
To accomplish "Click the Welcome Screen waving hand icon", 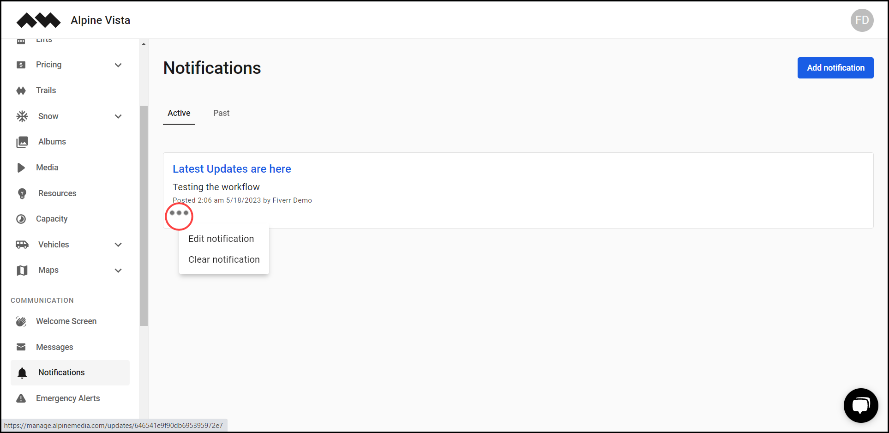I will (21, 321).
